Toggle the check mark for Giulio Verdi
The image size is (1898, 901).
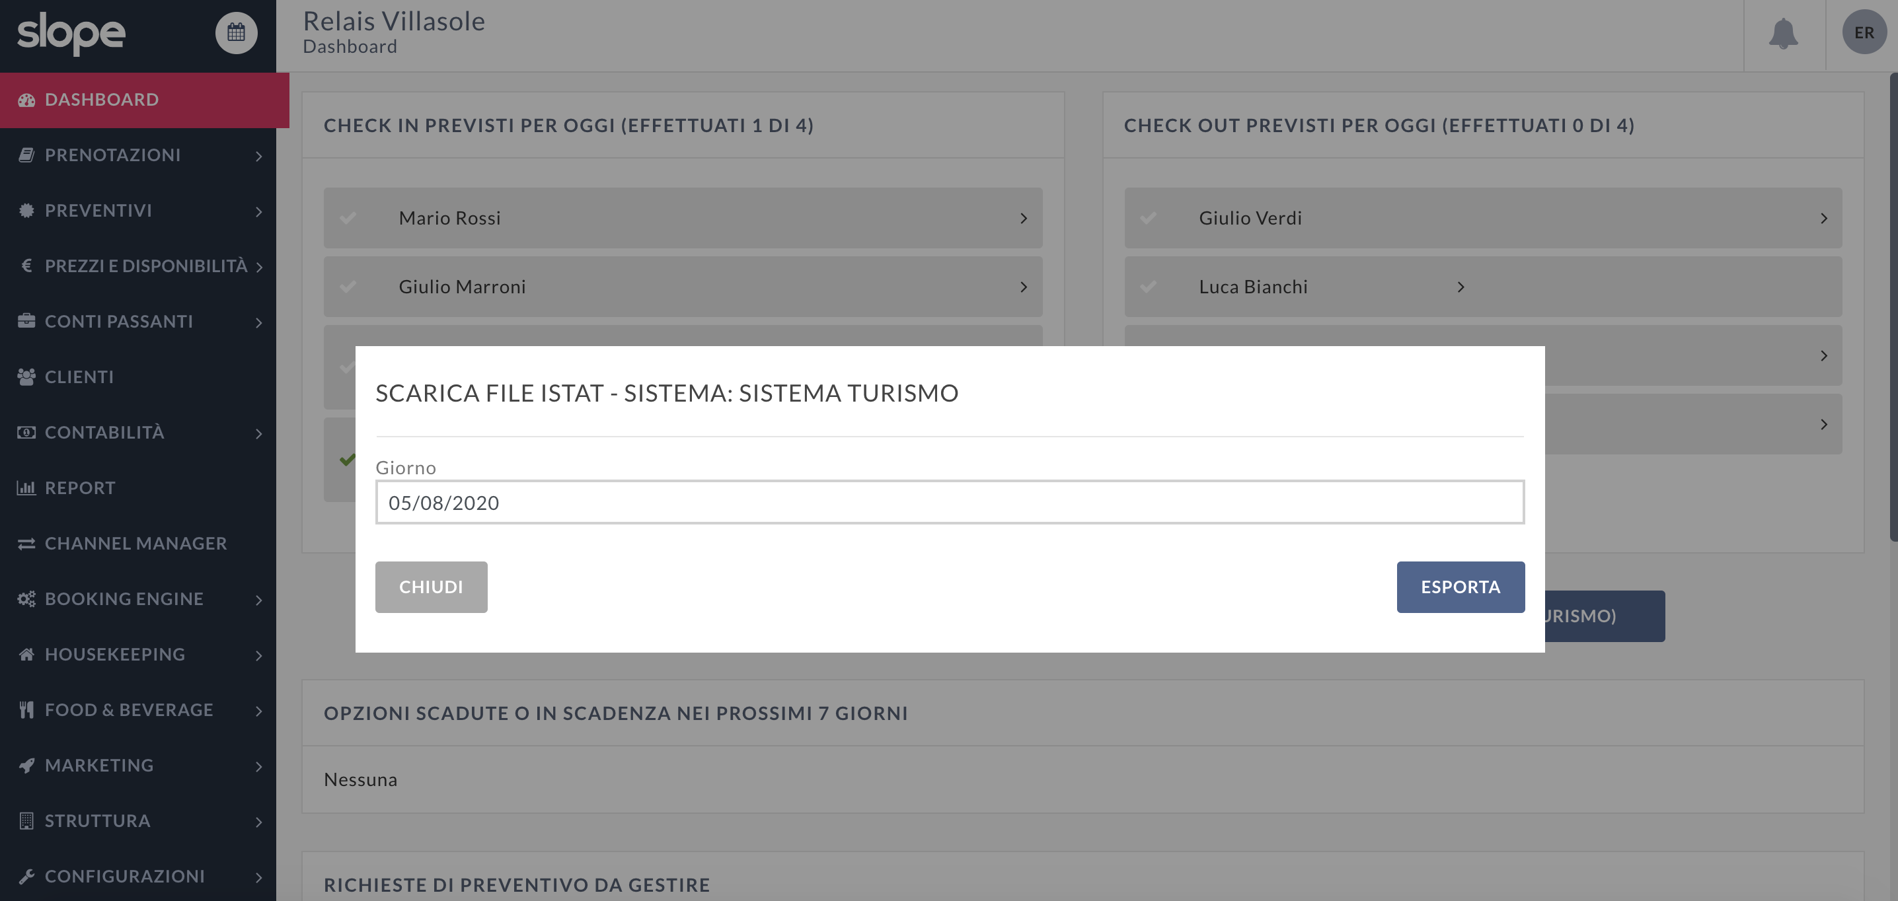[1148, 218]
